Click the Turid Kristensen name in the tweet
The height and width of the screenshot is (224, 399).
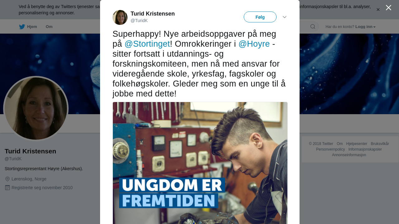153,14
